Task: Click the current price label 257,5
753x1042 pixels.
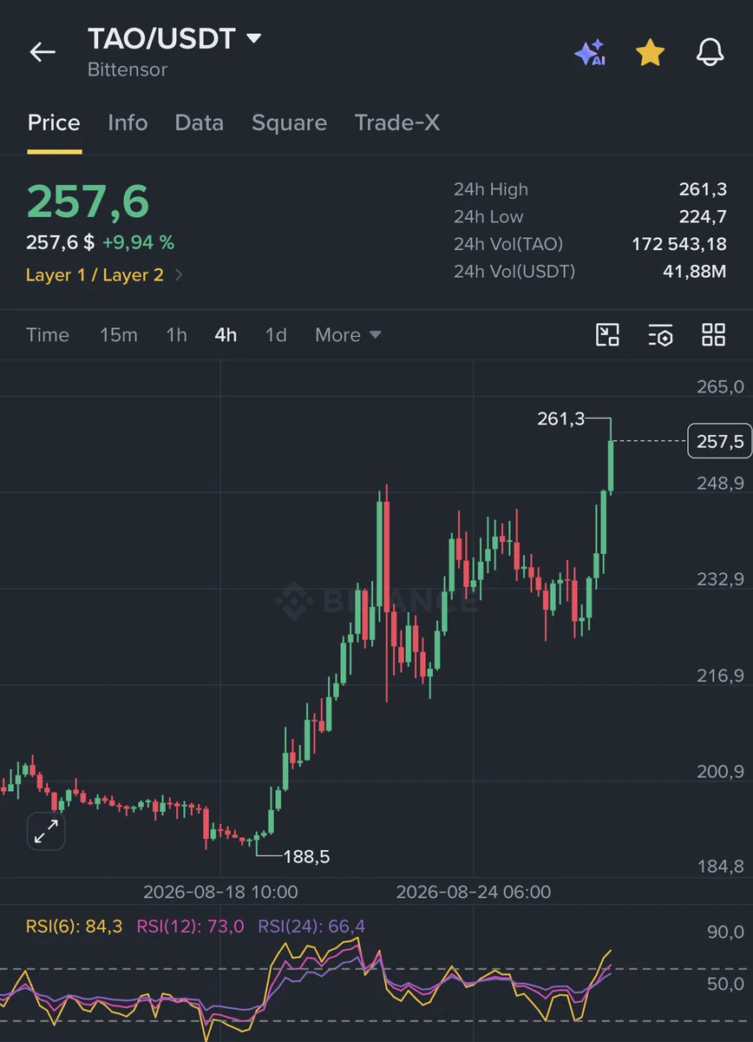Action: click(719, 441)
